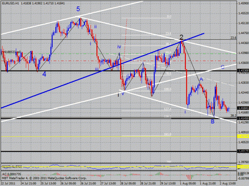
Task: Click the Fibonacci 161.8 level label
Action: [168, 134]
